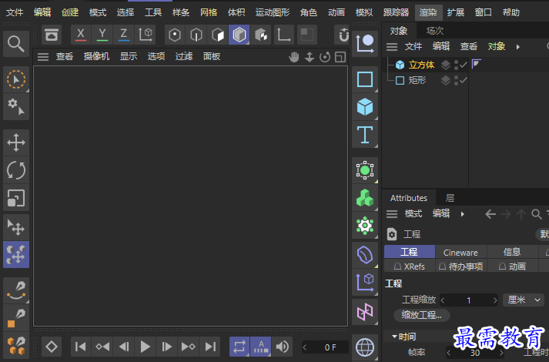Click the globe icon at bottom

pyautogui.click(x=365, y=347)
